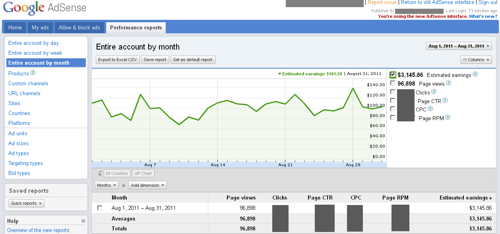Open the Custom channels report
The image size is (500, 234).
[28, 83]
